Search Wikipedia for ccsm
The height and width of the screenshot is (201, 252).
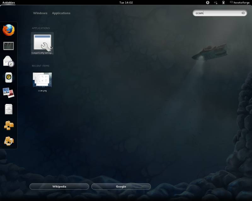[x=59, y=186]
